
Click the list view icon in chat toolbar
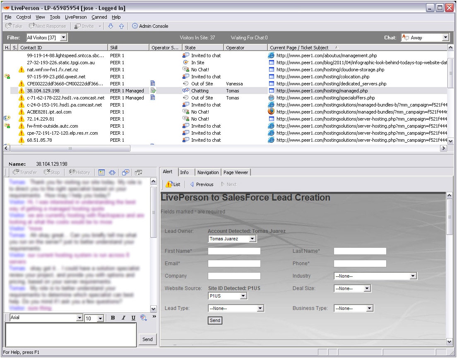point(101,172)
